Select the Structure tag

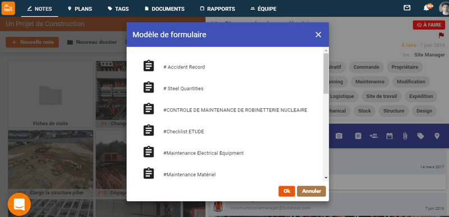[394, 111]
